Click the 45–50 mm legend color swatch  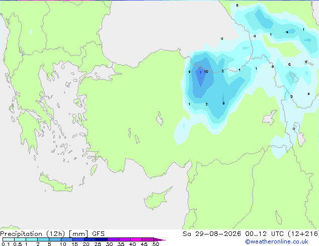pyautogui.click(x=148, y=239)
